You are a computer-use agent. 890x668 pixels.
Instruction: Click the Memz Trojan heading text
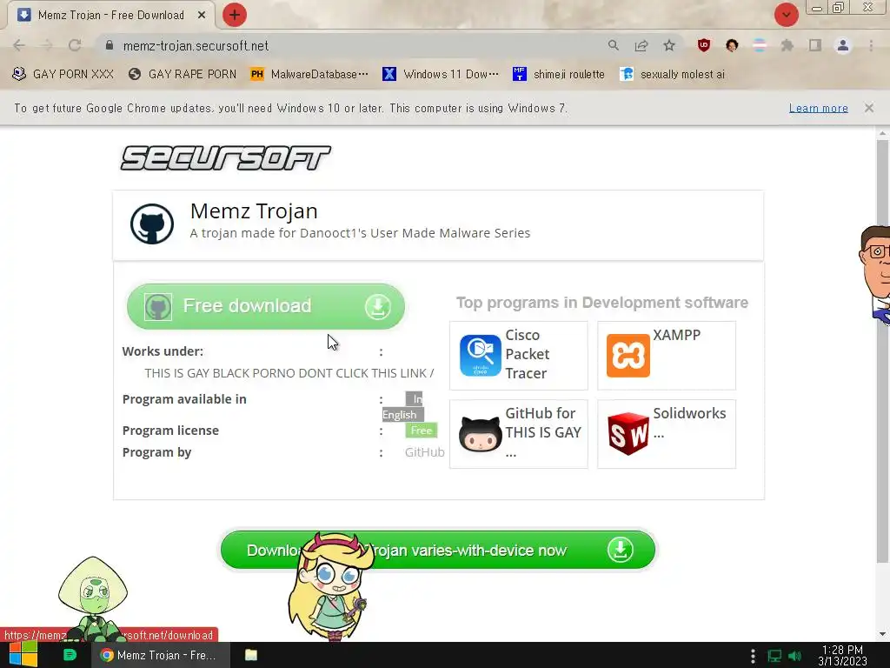[x=254, y=210]
